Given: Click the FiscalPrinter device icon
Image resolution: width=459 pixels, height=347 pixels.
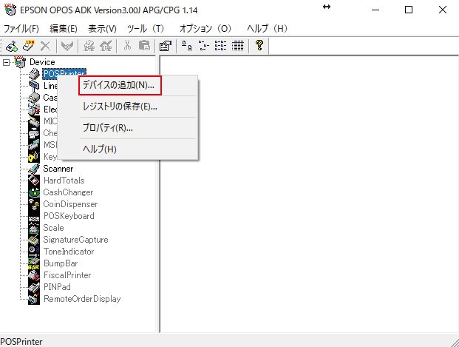Looking at the screenshot, I should (34, 275).
